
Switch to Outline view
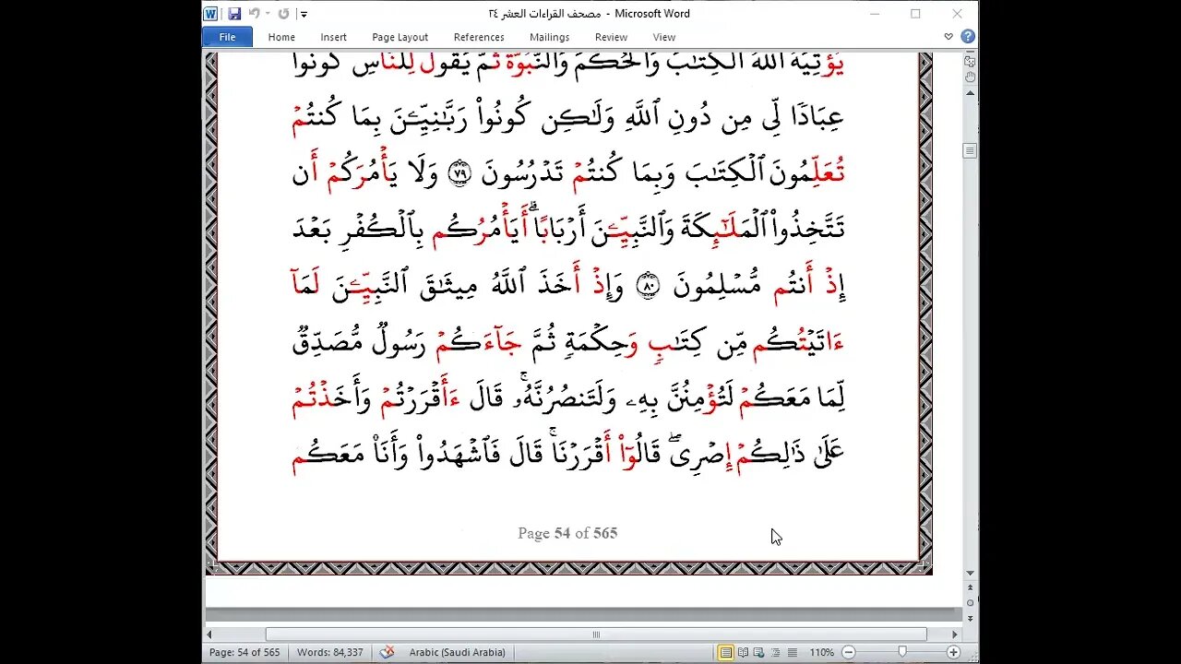click(x=775, y=652)
